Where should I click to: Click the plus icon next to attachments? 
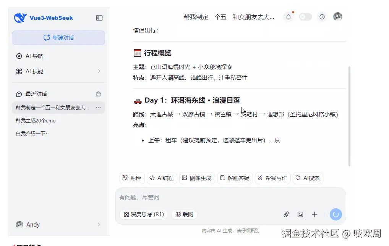(314, 214)
